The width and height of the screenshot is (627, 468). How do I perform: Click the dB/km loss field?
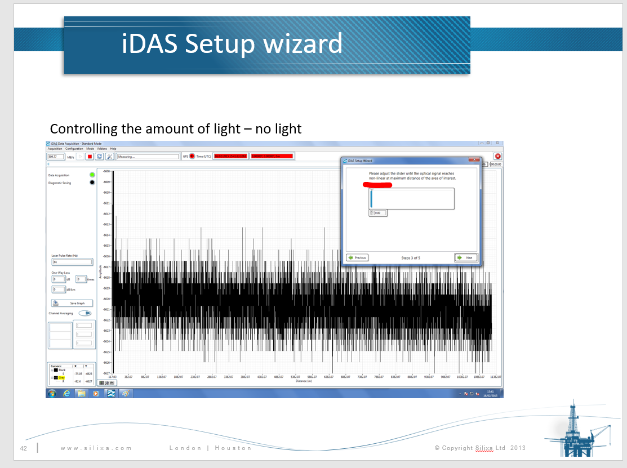click(59, 289)
